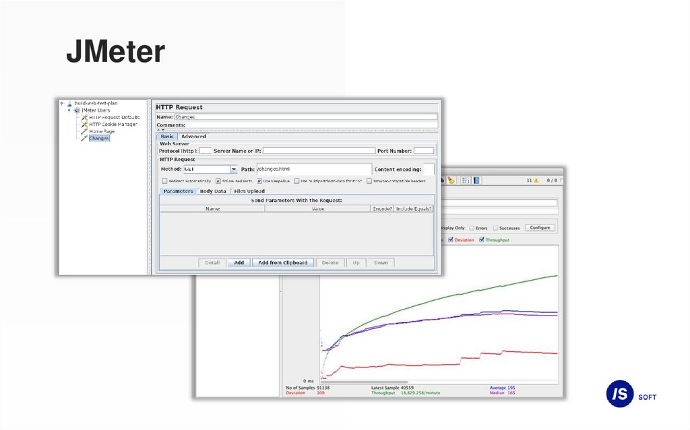Click the Delete parameter button
Image resolution: width=690 pixels, height=430 pixels.
330,262
